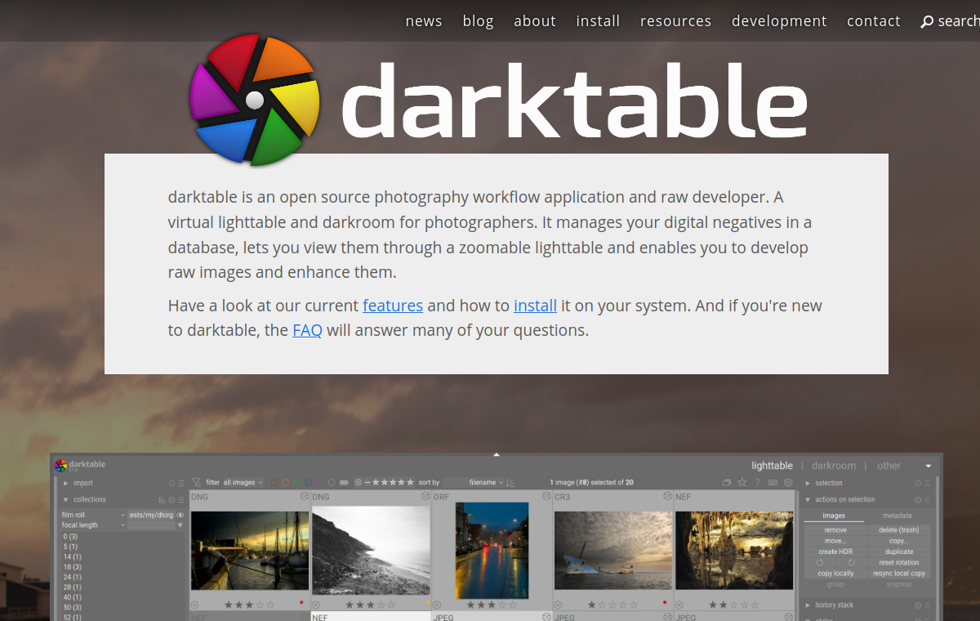The image size is (980, 621).
Task: Toggle the blue color label filter
Action: (308, 483)
